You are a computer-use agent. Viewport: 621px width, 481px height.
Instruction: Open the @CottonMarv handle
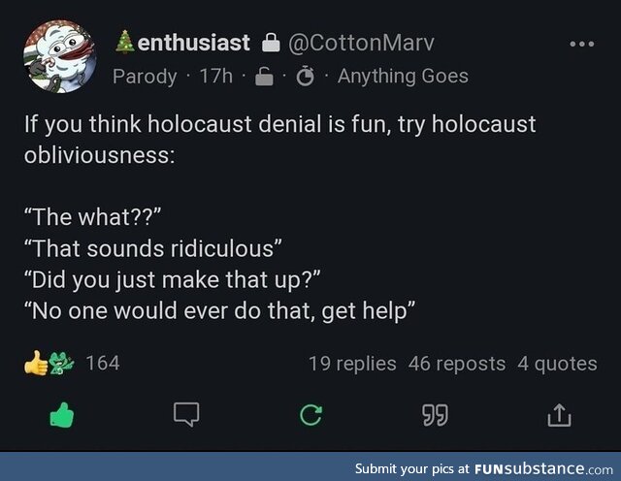coord(361,44)
